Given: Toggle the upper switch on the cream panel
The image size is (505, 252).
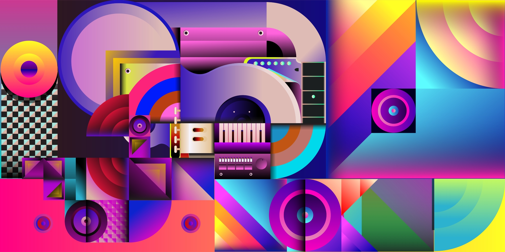Looking at the screenshot, I should [x=198, y=130].
